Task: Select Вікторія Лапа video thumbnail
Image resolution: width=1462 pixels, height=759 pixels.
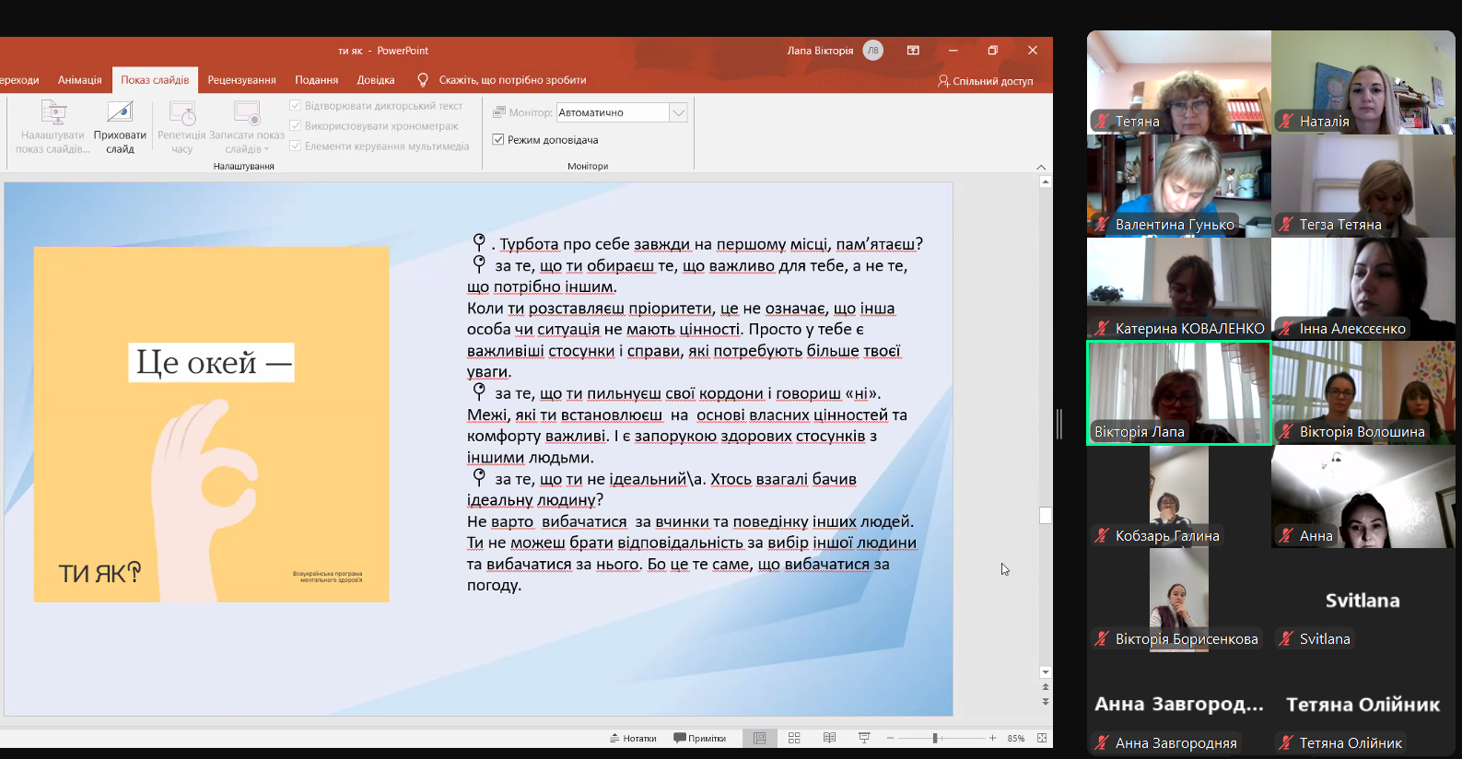Action: tap(1179, 393)
